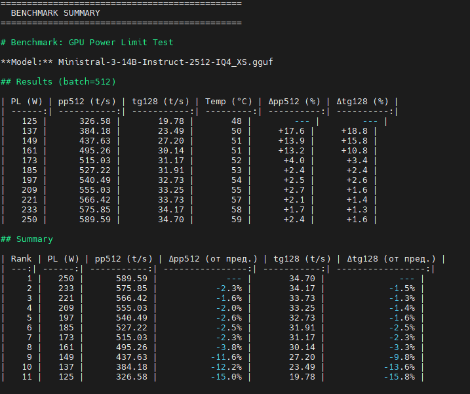The image size is (470, 394).
Task: Click the Summary Δpp512 value -15.0%
Action: 226,377
